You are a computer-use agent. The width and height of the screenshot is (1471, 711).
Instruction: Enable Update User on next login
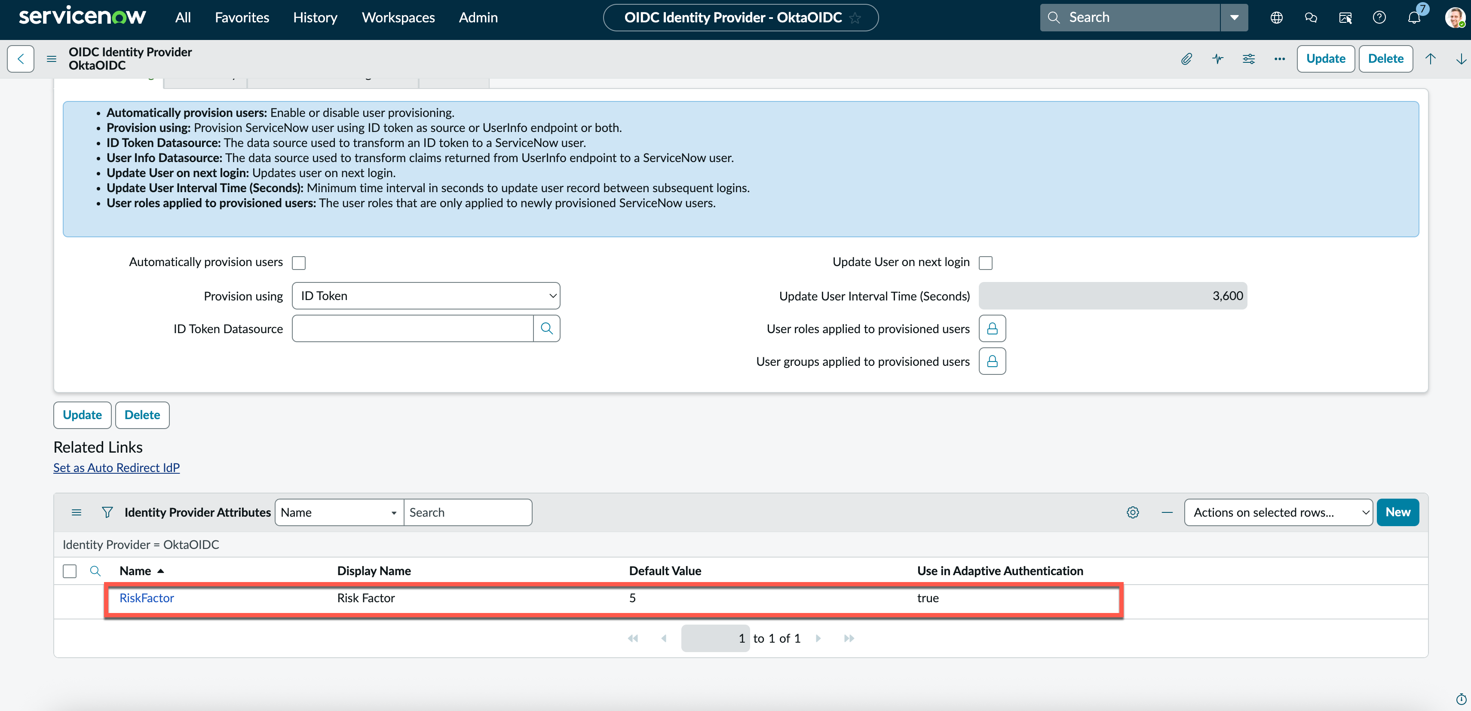pyautogui.click(x=986, y=263)
